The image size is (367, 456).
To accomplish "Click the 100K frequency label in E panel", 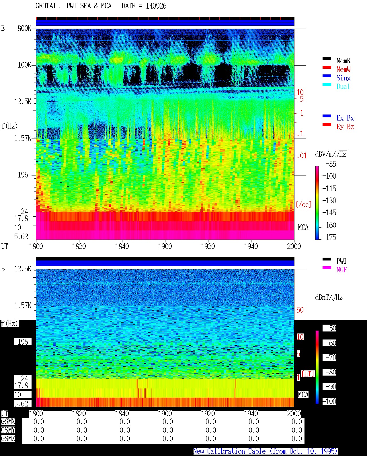I will tap(24, 65).
